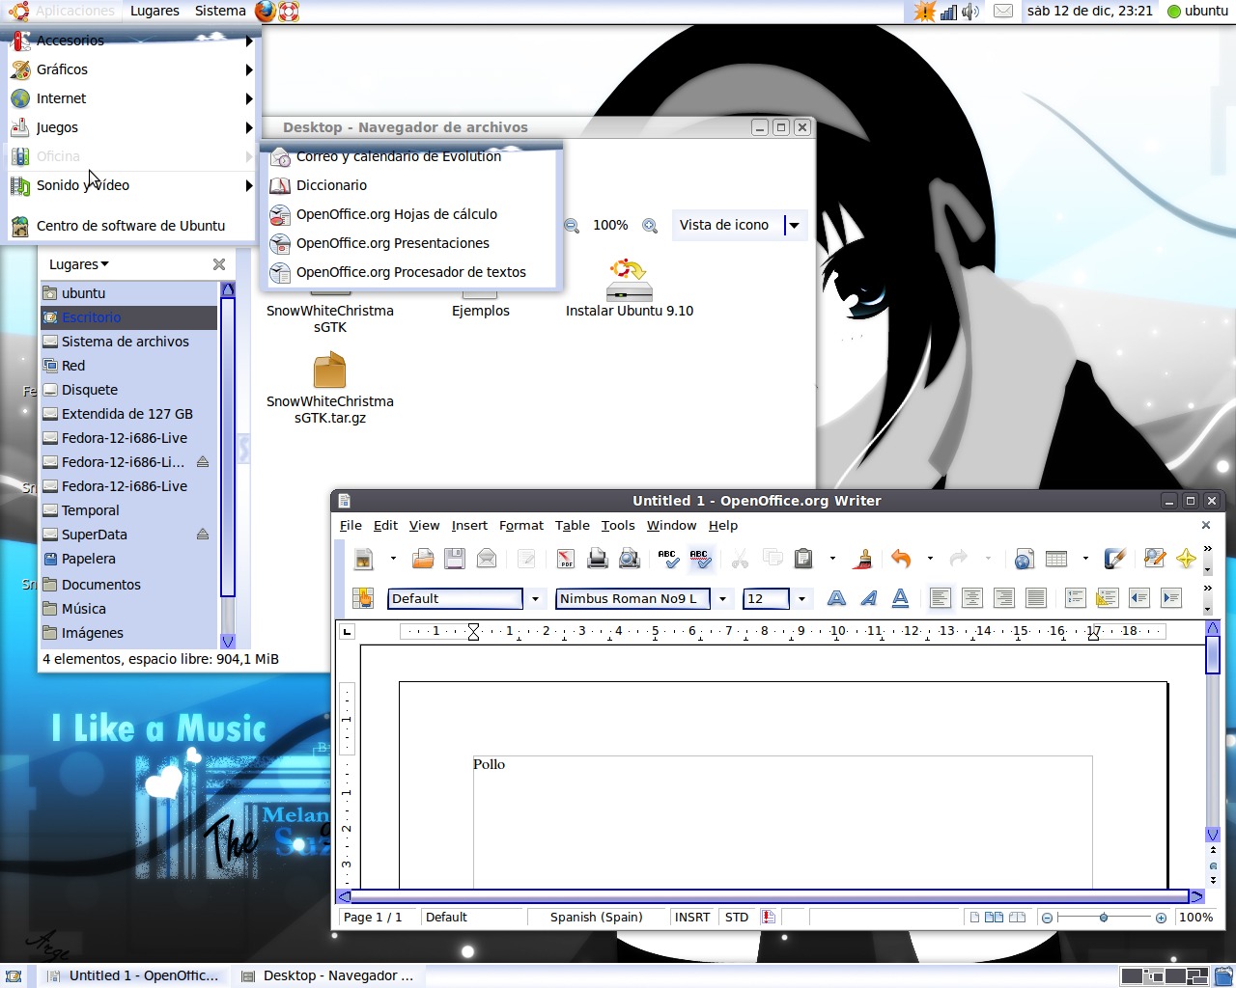Launch Firefox from the top panel

pyautogui.click(x=266, y=11)
